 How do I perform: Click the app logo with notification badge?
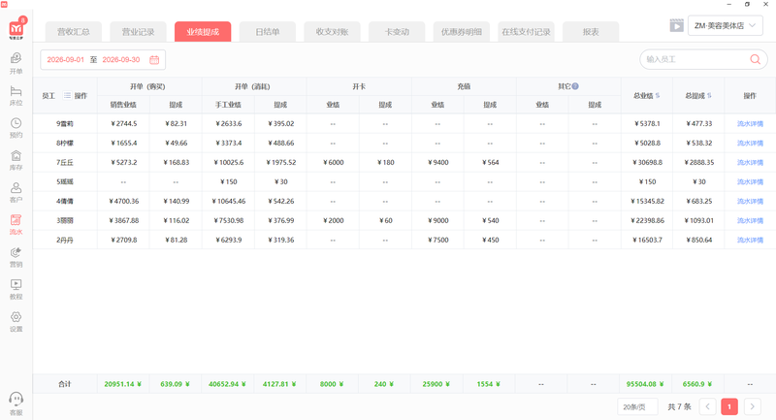click(16, 29)
